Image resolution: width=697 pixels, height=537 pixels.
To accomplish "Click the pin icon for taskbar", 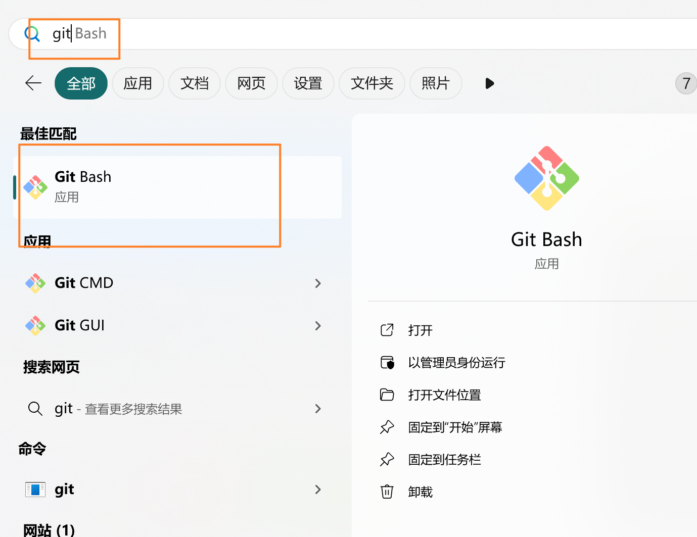I will pos(387,459).
